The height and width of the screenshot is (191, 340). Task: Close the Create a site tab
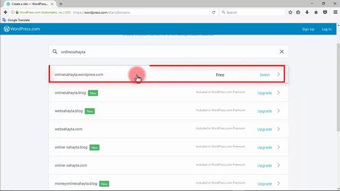52,4
